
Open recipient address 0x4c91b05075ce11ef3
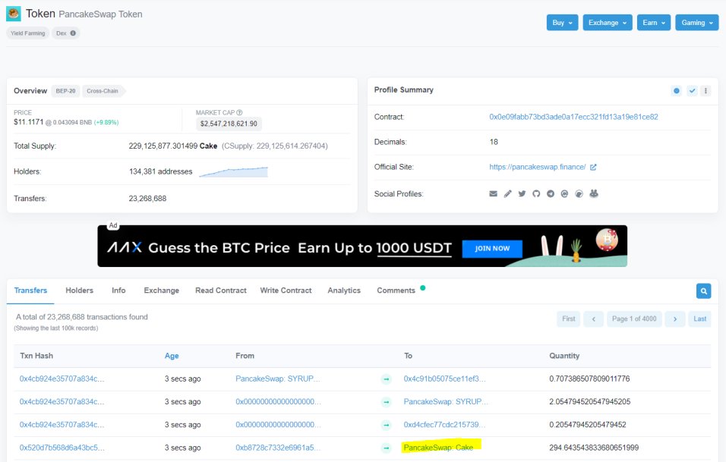pos(444,379)
